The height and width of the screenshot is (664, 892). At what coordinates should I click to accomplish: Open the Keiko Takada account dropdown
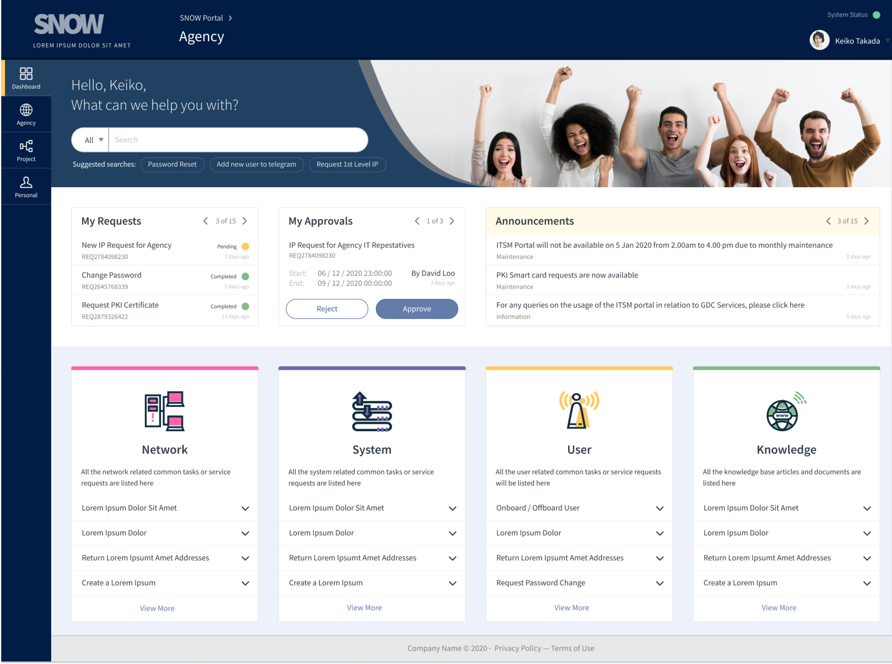[x=886, y=40]
